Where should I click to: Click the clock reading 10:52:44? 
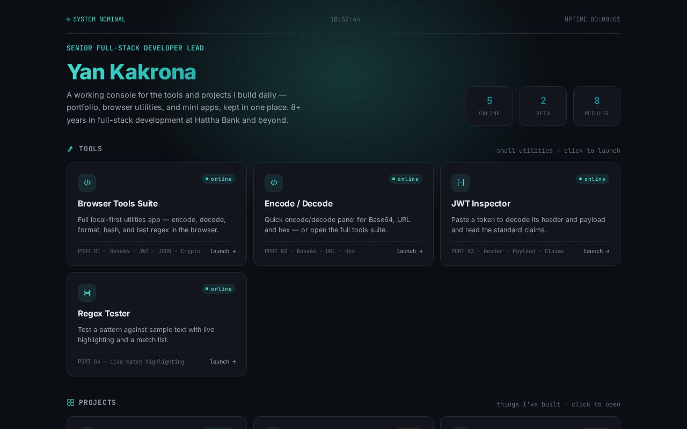[345, 19]
